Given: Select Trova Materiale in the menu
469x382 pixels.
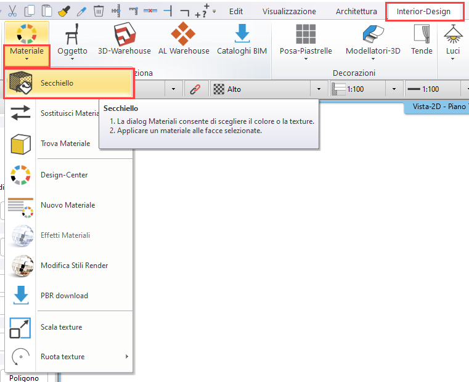Looking at the screenshot, I should tap(70, 144).
